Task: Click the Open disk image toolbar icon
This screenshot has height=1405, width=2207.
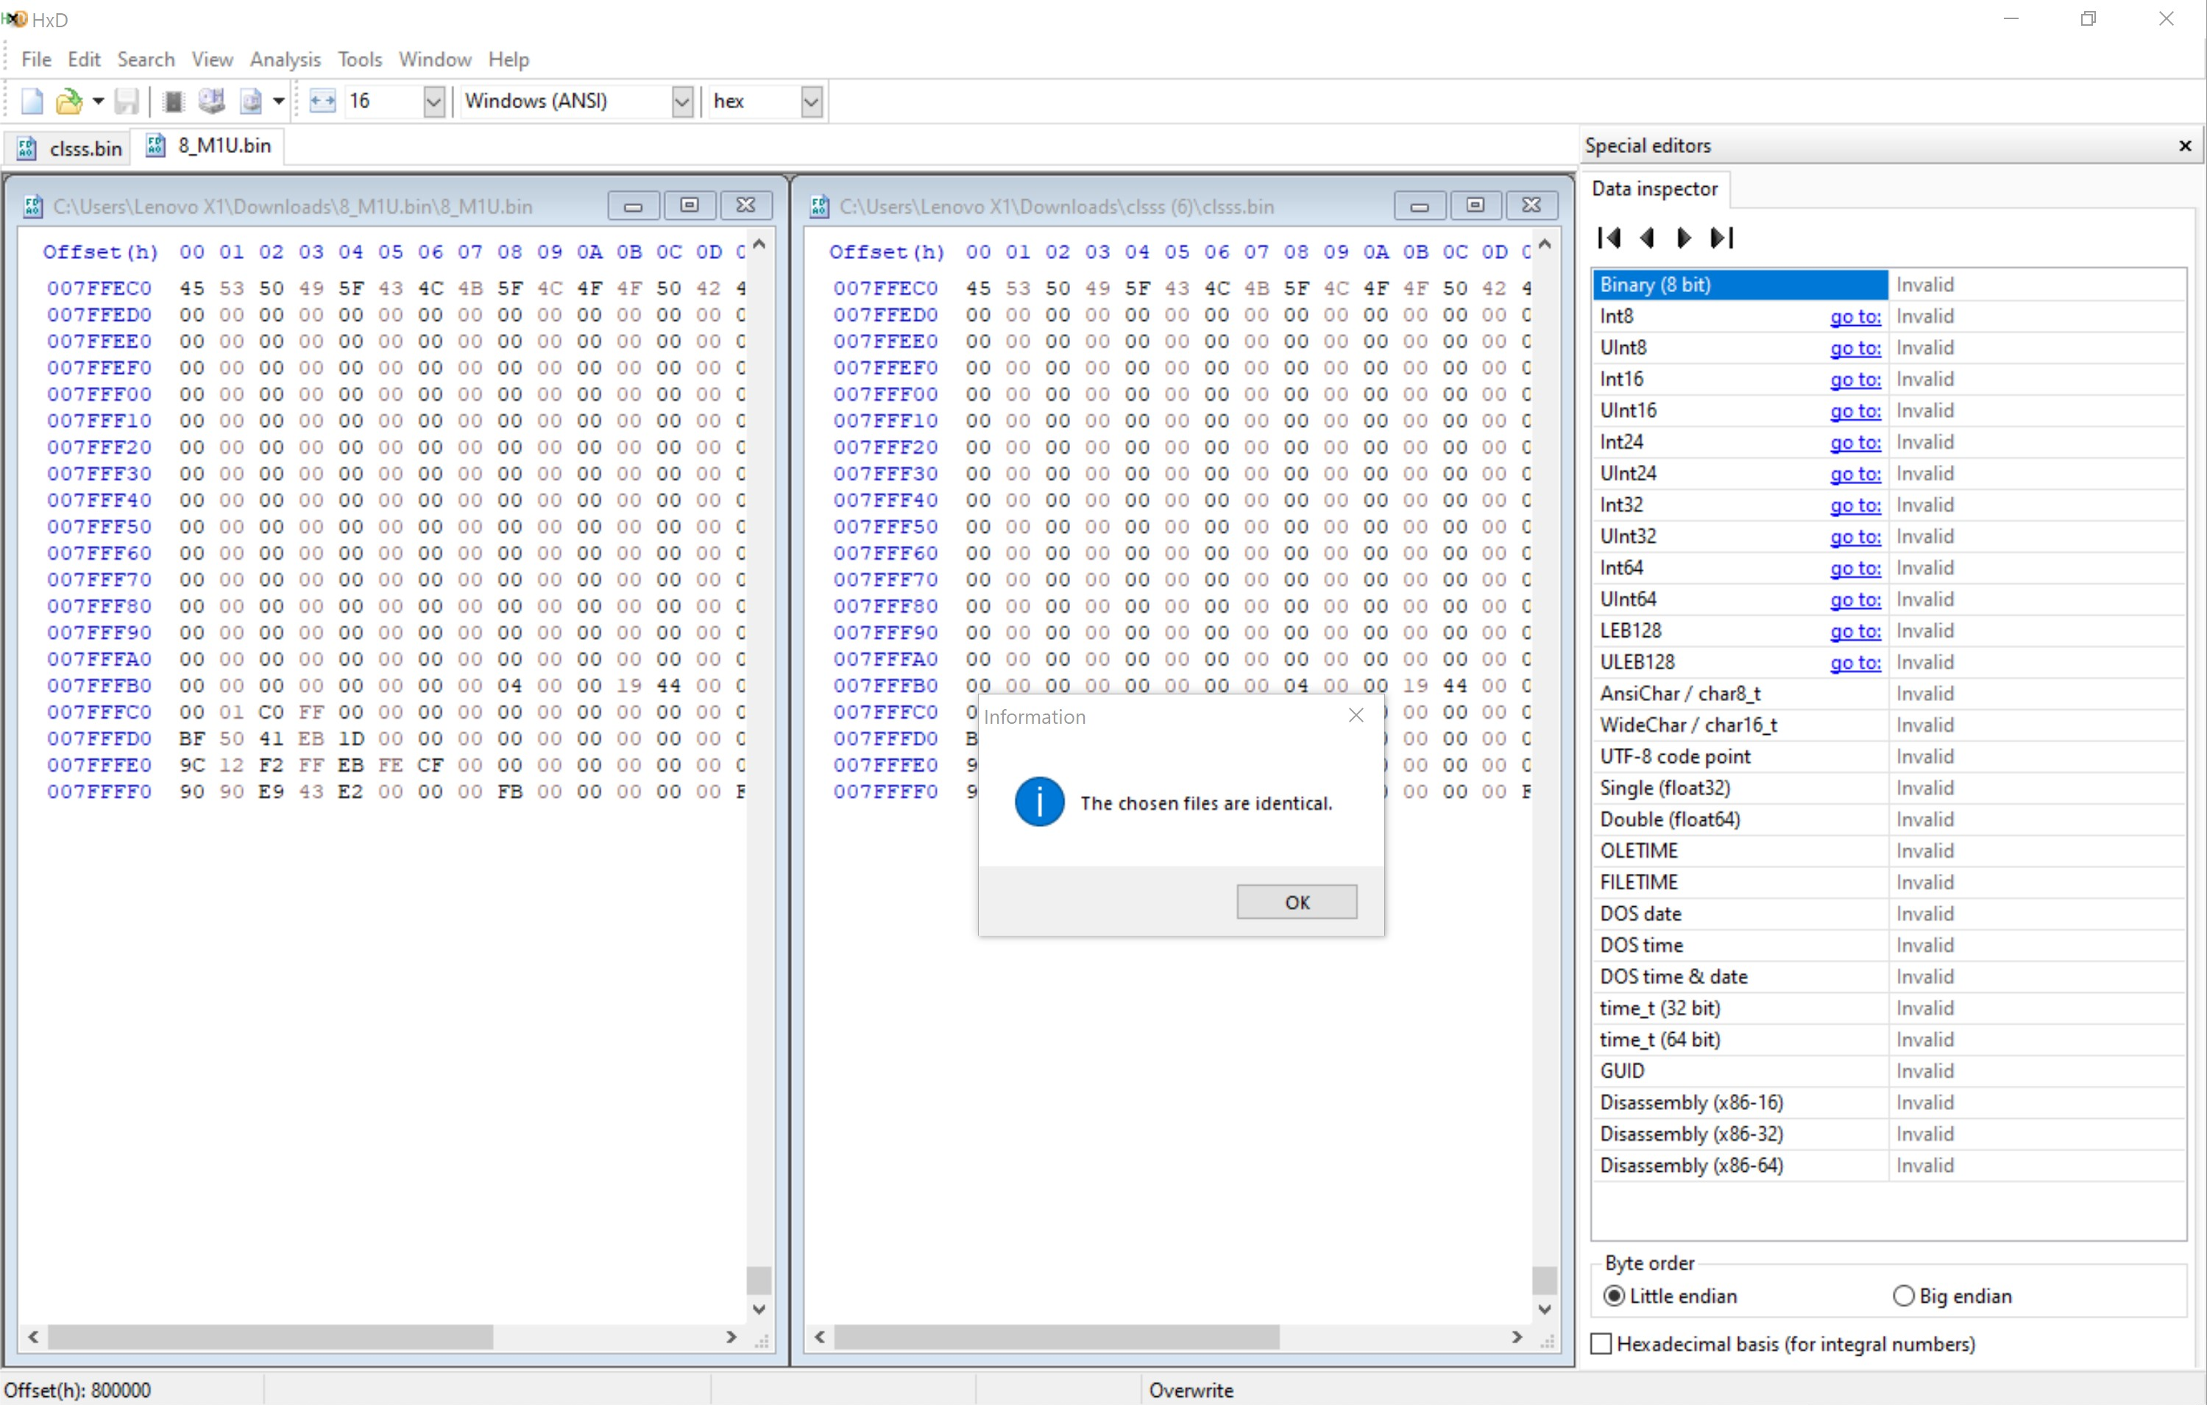Action: click(x=250, y=101)
